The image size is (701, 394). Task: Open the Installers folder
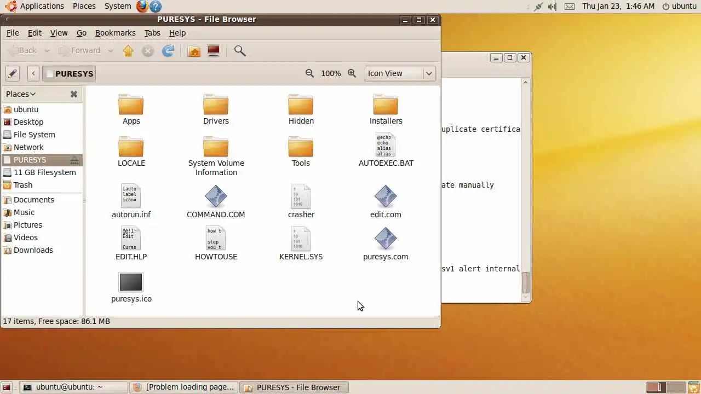coord(386,109)
